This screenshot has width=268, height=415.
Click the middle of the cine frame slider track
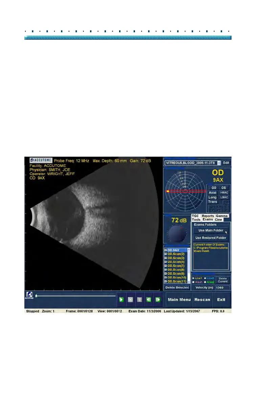(x=75, y=296)
